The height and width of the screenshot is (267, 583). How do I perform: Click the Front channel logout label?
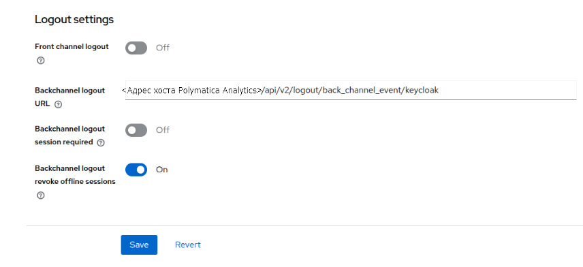72,47
